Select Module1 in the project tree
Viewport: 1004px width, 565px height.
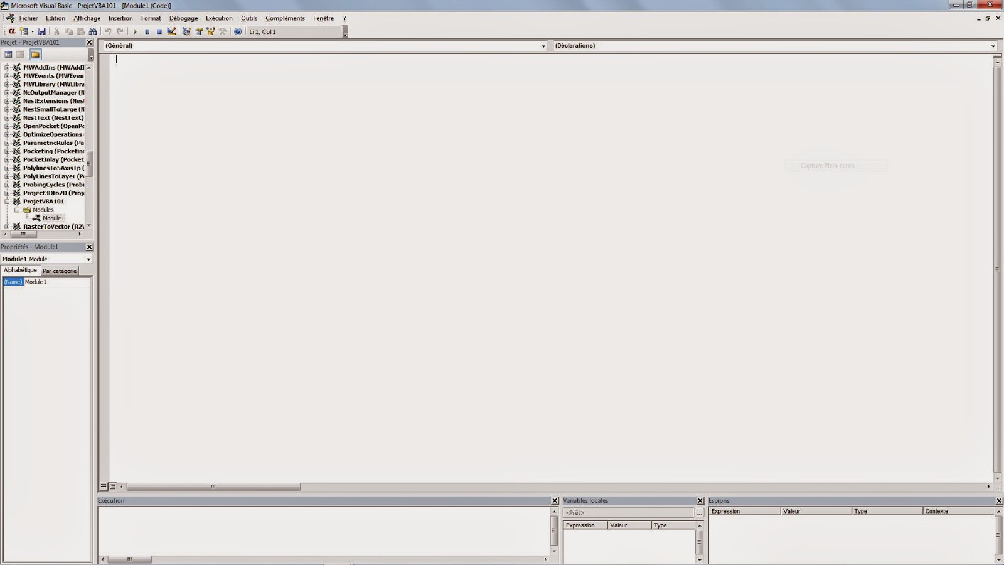(x=53, y=218)
